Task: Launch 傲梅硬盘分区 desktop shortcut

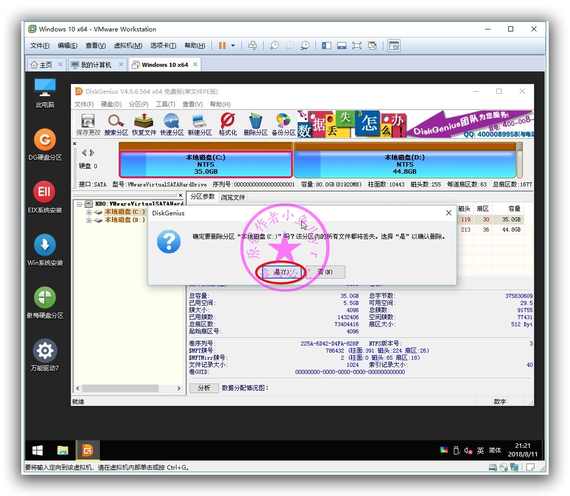Action: [x=45, y=302]
